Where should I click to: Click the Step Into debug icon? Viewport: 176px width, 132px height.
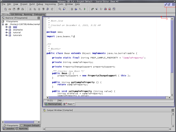click(x=97, y=9)
